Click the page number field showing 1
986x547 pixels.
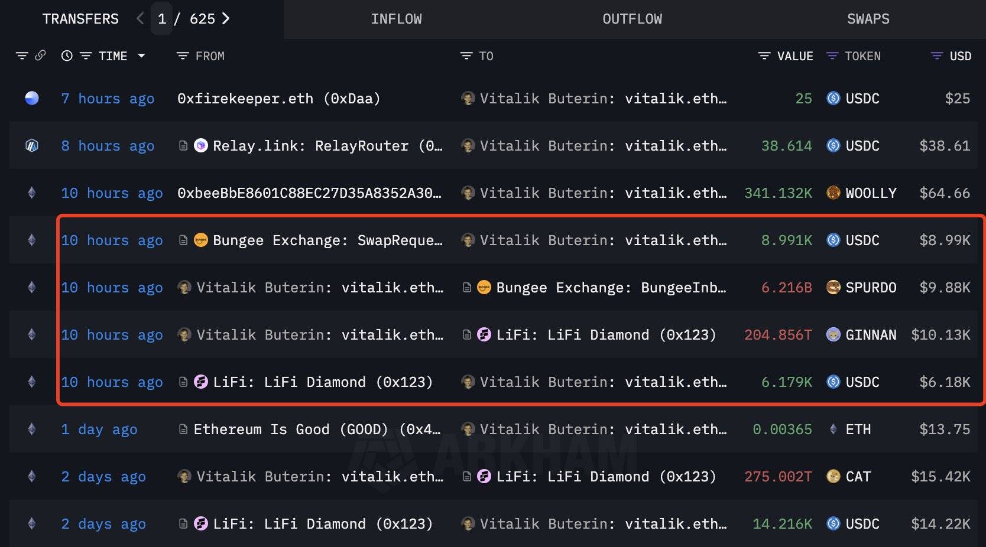coord(161,18)
